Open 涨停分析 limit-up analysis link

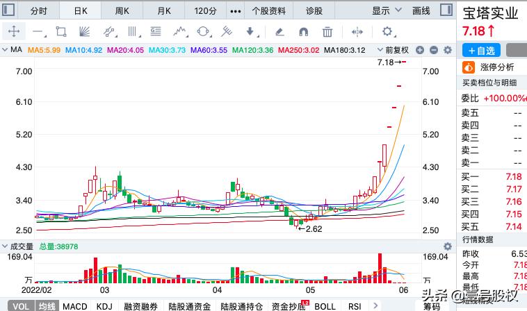(x=497, y=67)
